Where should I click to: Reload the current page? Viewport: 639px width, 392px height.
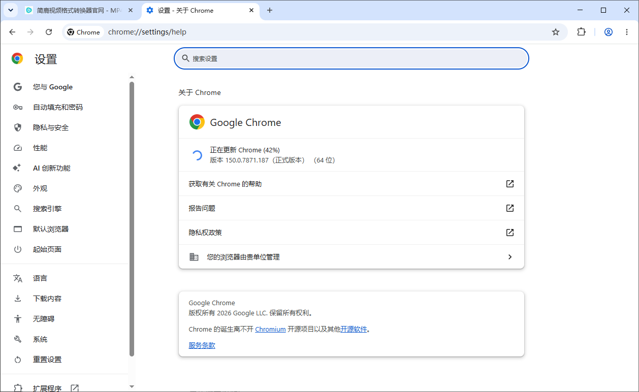point(49,32)
